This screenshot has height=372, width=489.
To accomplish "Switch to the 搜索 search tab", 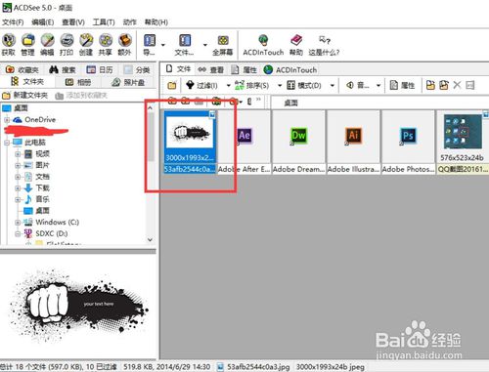I will pyautogui.click(x=63, y=69).
